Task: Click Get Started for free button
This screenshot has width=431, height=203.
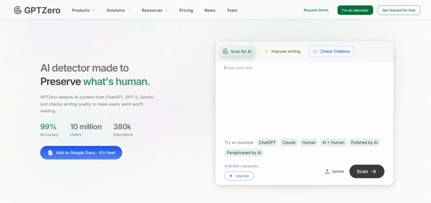Action: point(399,10)
